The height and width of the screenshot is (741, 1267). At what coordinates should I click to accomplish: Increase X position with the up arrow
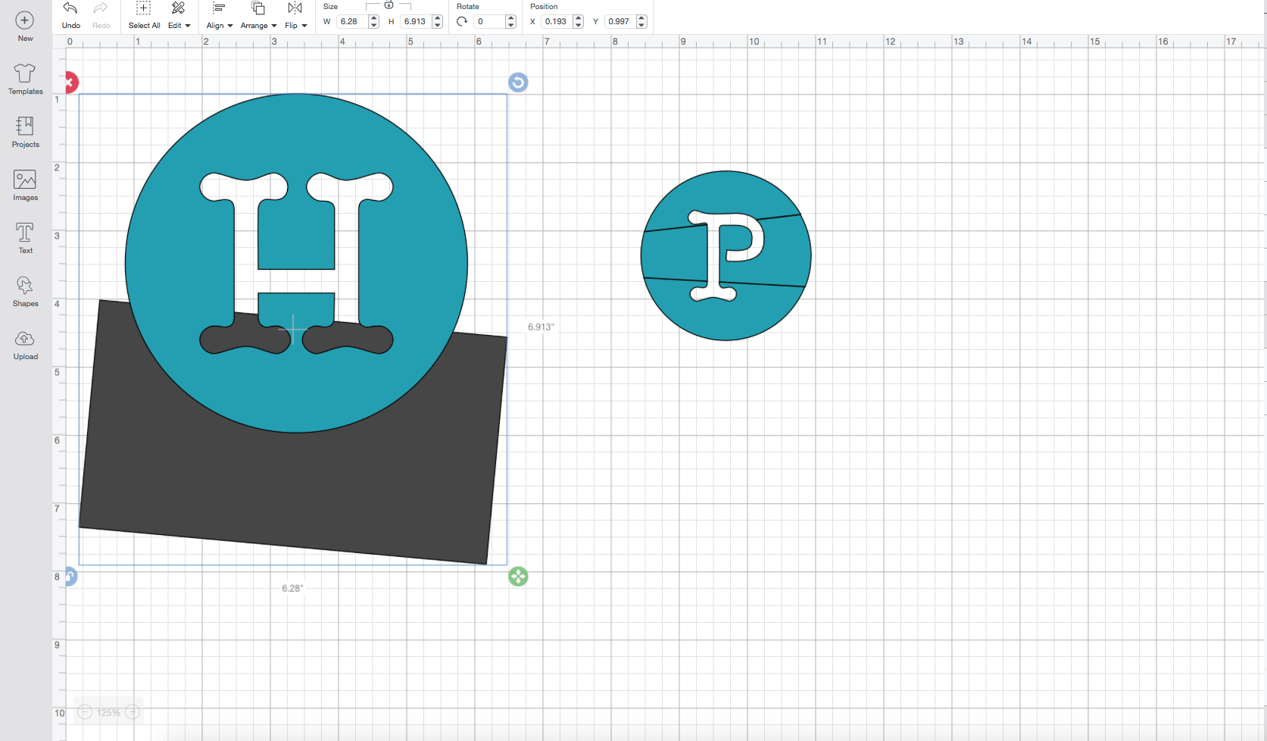[578, 18]
